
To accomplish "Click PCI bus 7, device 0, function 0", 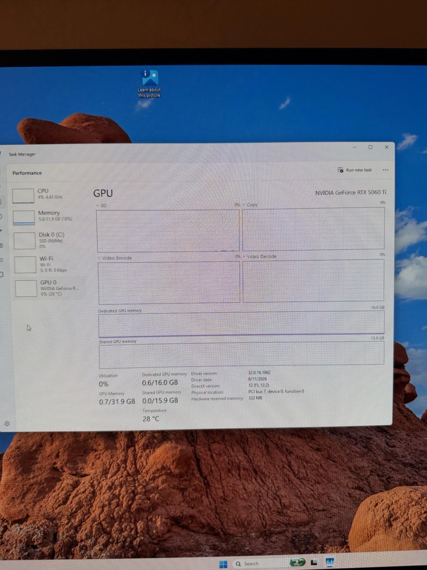I will (276, 391).
